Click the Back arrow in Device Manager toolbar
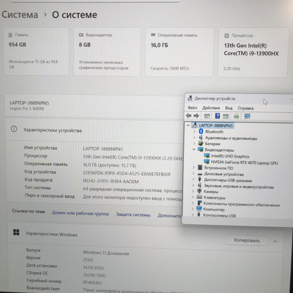This screenshot has height=293, width=293. pos(188,116)
